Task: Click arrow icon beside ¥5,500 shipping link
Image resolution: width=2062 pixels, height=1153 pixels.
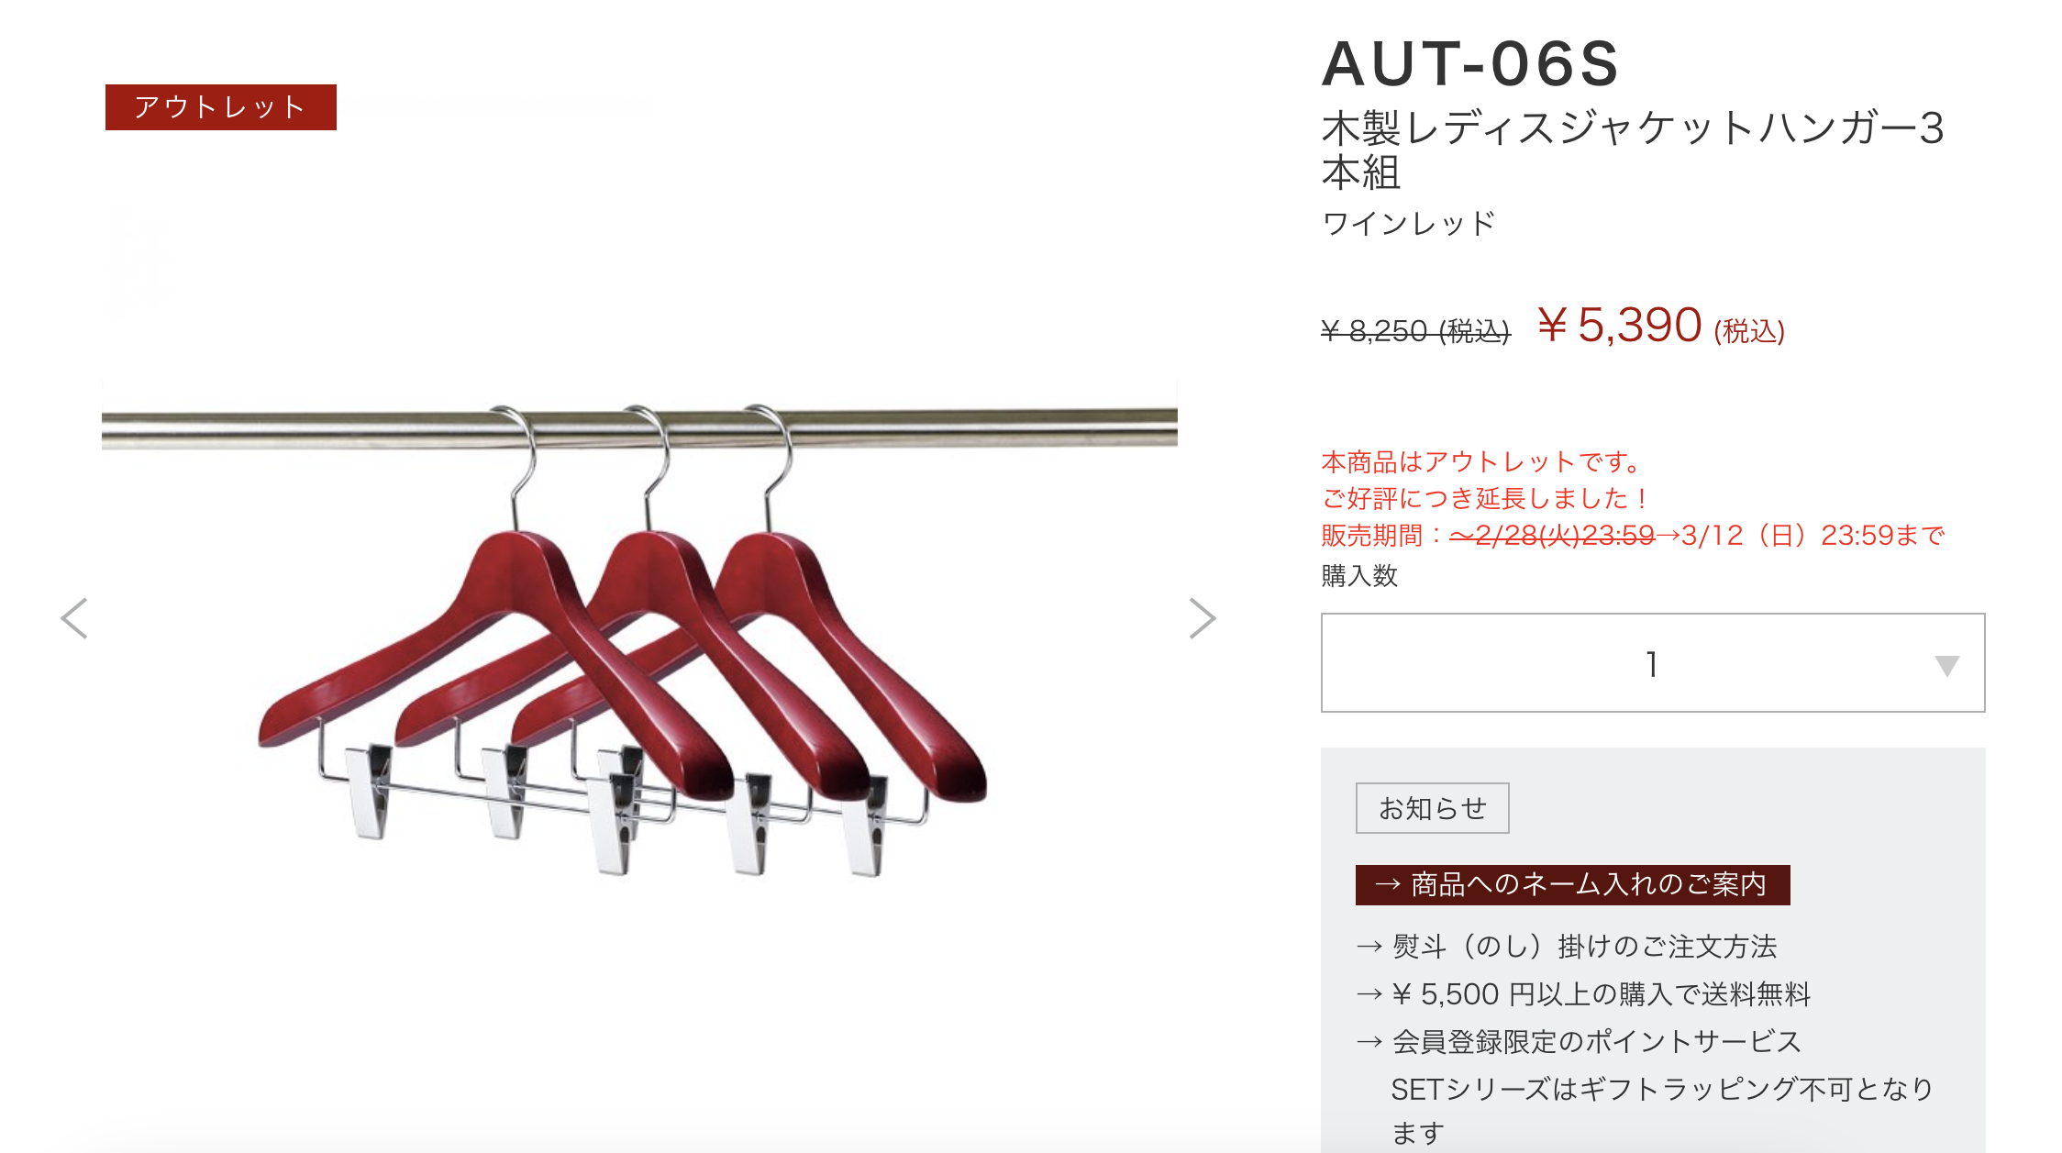Action: click(1369, 994)
